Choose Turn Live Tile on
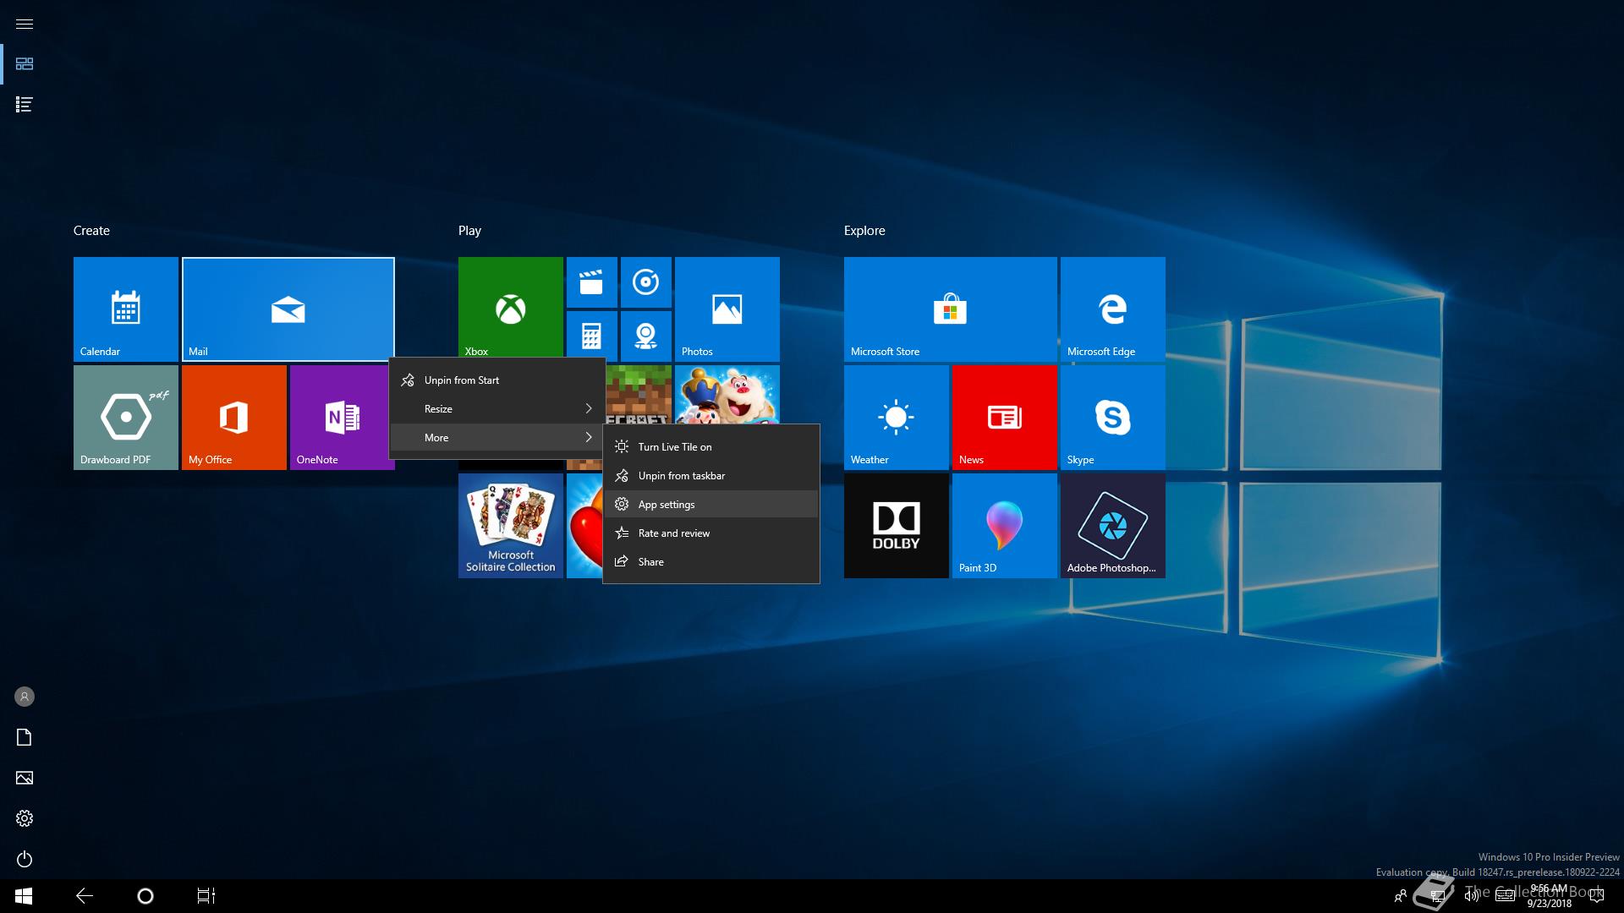Viewport: 1624px width, 913px height. pos(711,447)
